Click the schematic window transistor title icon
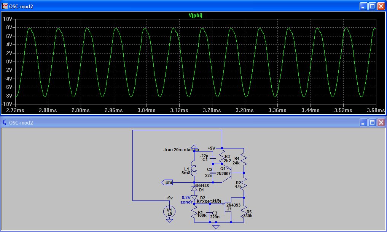Image resolution: width=387 pixels, height=232 pixels. coord(5,122)
